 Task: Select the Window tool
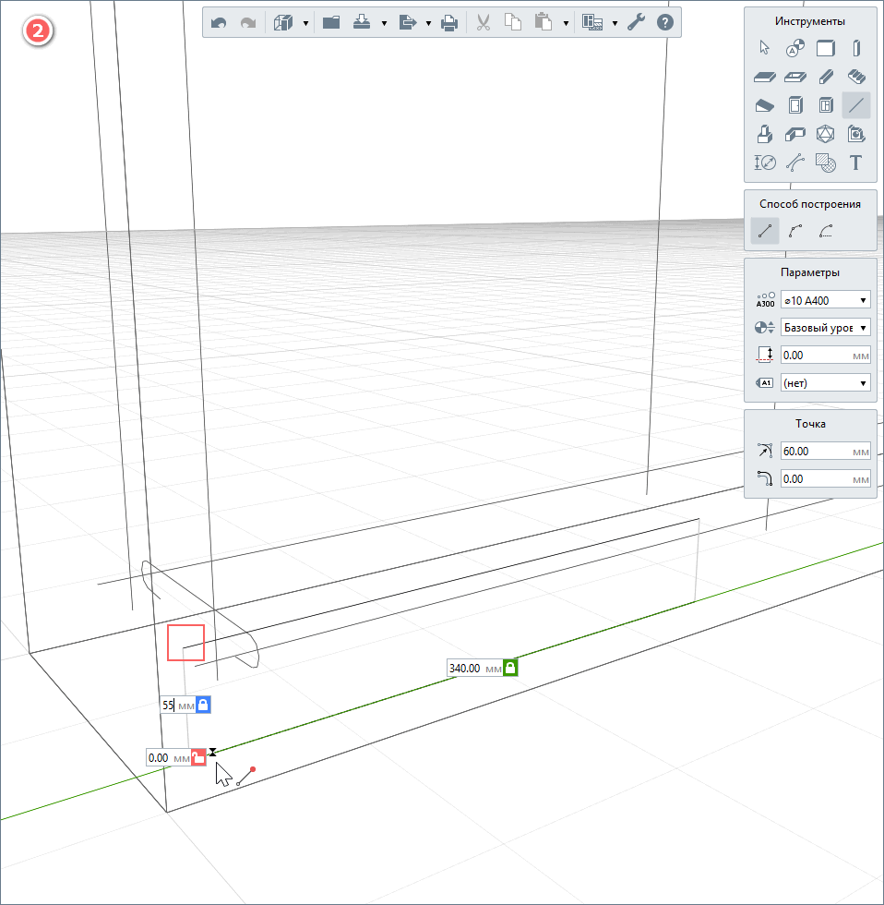[825, 105]
